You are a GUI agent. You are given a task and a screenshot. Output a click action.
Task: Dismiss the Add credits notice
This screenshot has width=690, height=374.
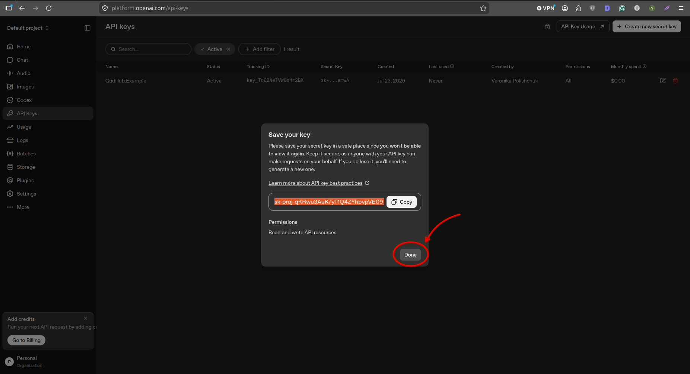tap(86, 318)
